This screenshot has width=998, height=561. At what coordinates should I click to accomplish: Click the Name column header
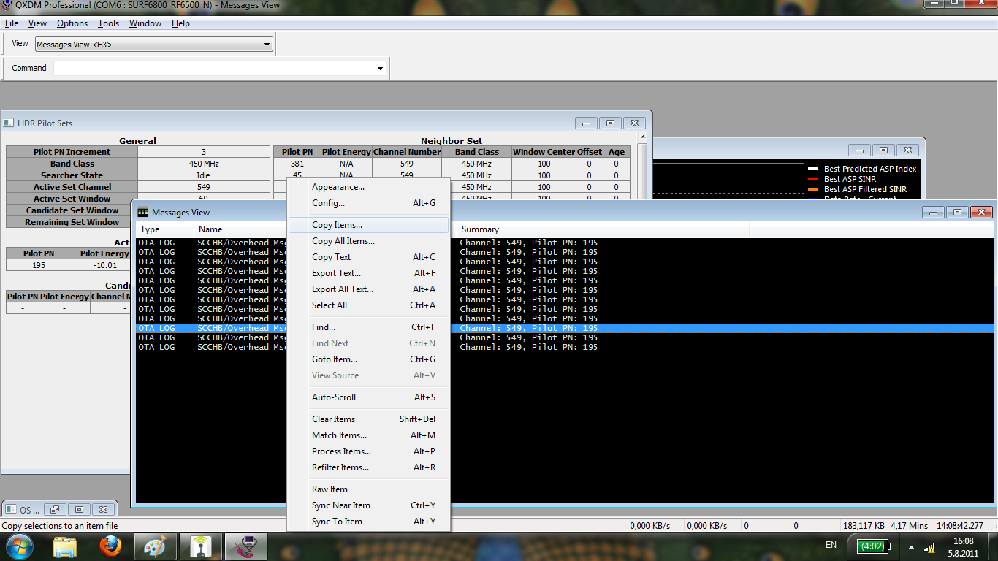(241, 229)
